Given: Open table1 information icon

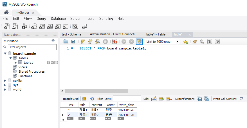Looking at the screenshot, I should (48, 63).
